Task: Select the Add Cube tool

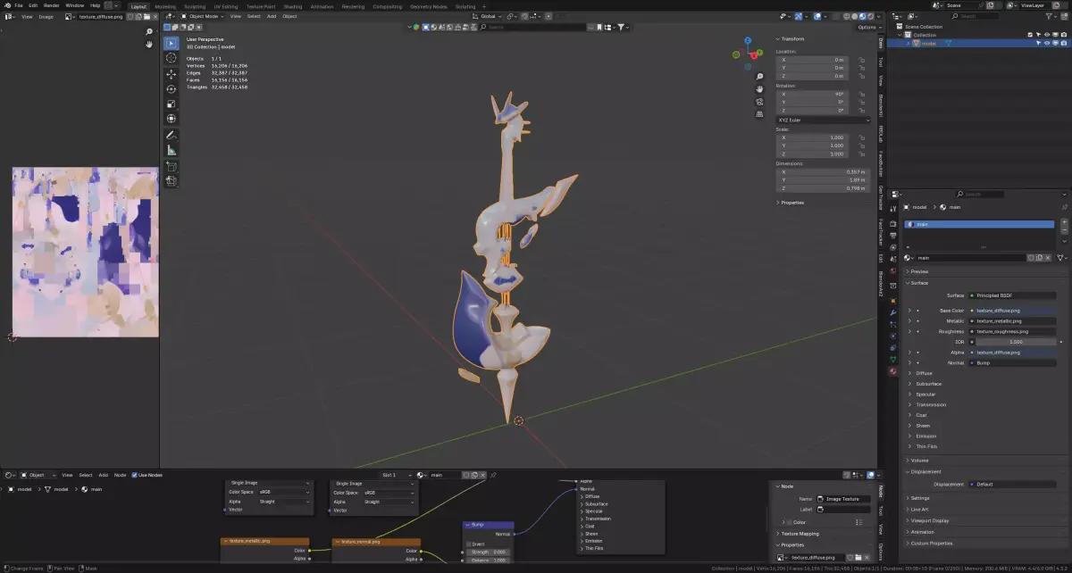Action: point(172,167)
